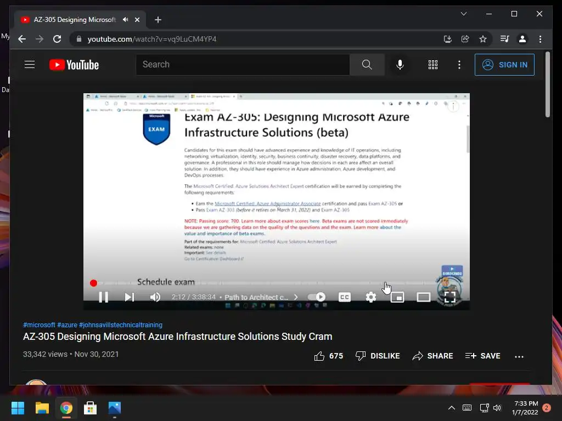
Task: Share this page from address bar
Action: tap(465, 39)
